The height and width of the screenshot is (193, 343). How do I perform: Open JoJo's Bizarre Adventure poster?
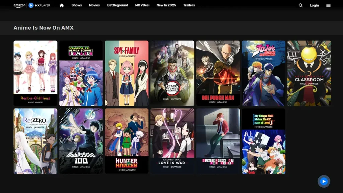(x=264, y=73)
